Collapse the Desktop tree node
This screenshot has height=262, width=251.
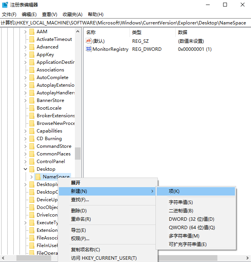click(26, 169)
